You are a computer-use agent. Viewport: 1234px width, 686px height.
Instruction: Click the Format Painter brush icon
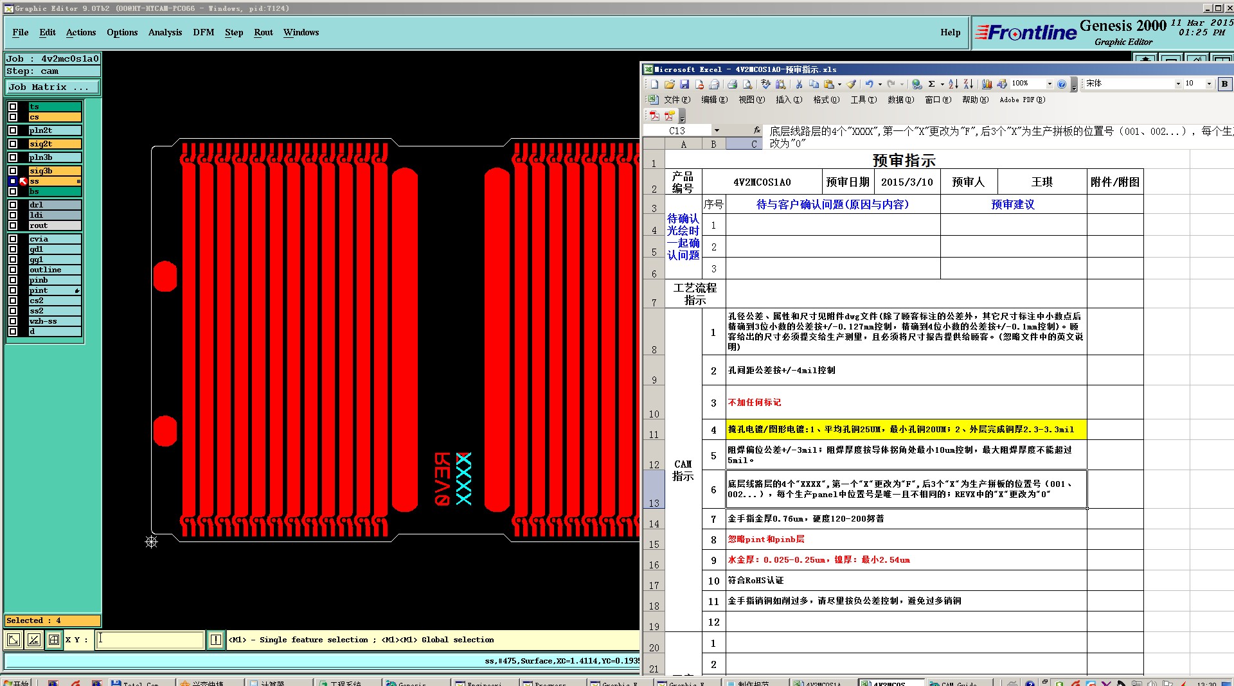pyautogui.click(x=851, y=84)
